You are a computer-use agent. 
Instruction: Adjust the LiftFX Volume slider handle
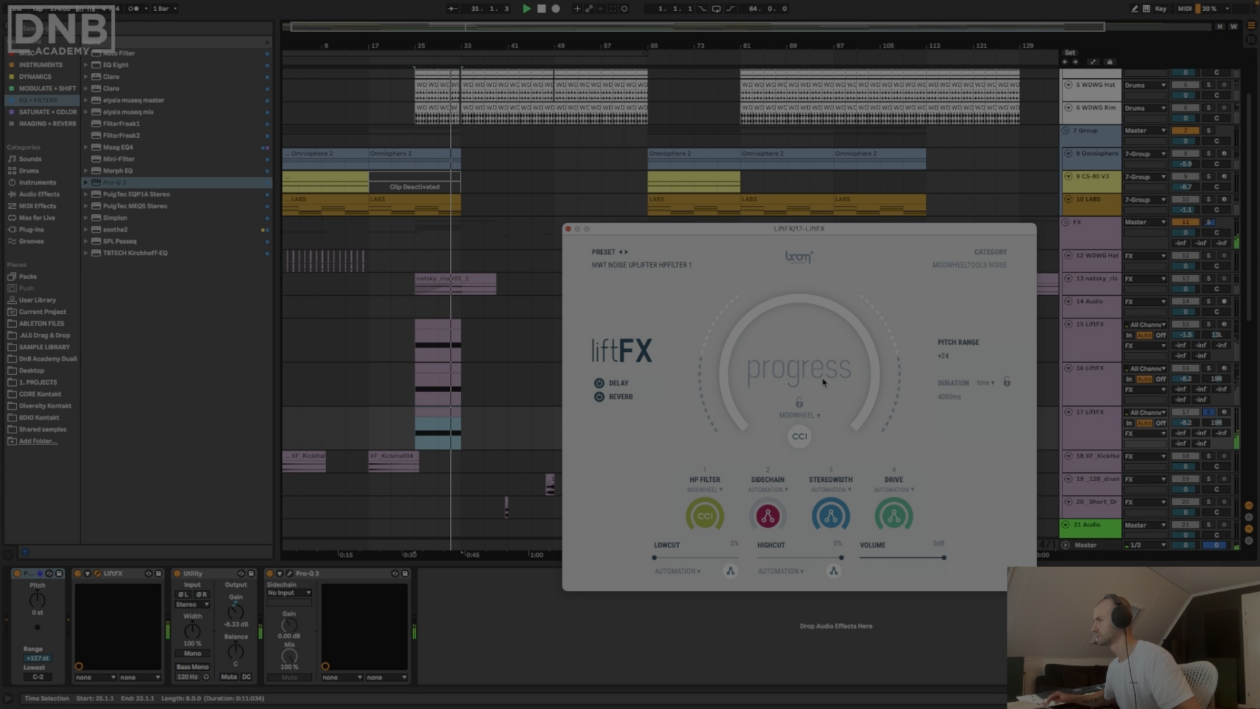pyautogui.click(x=944, y=558)
